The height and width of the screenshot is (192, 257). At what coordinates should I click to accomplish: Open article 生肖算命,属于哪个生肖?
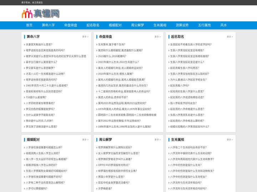tap(112, 44)
